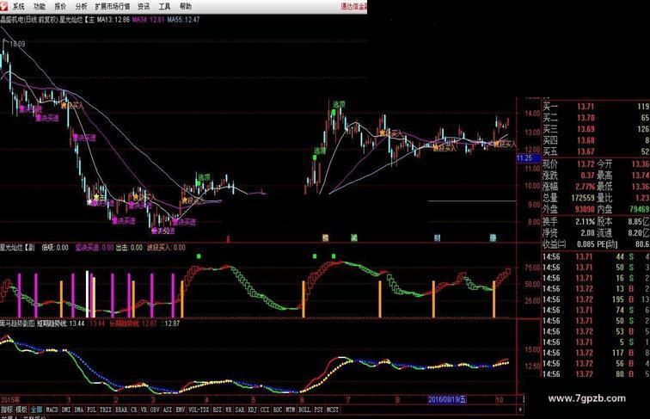
Task: Click the cyan info marker icon near month 10
Action: (493, 237)
